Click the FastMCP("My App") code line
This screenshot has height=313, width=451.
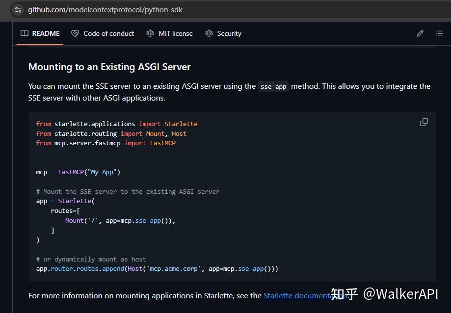[78, 172]
